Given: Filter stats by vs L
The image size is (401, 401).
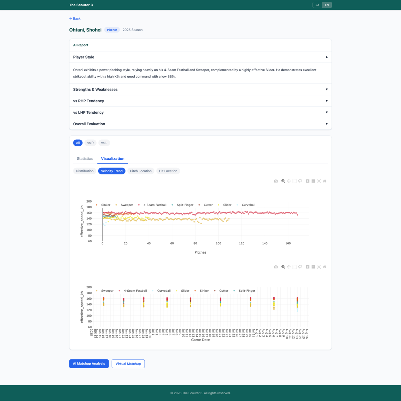Looking at the screenshot, I should click(x=104, y=143).
